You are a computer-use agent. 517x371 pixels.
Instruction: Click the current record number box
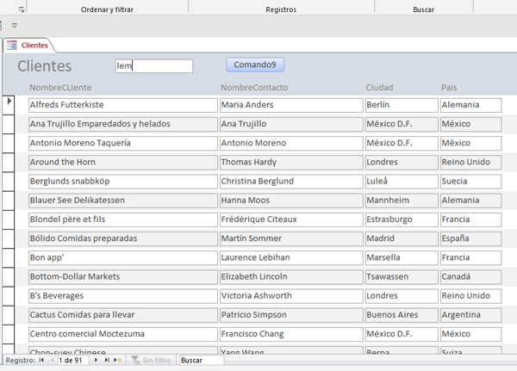pos(74,361)
